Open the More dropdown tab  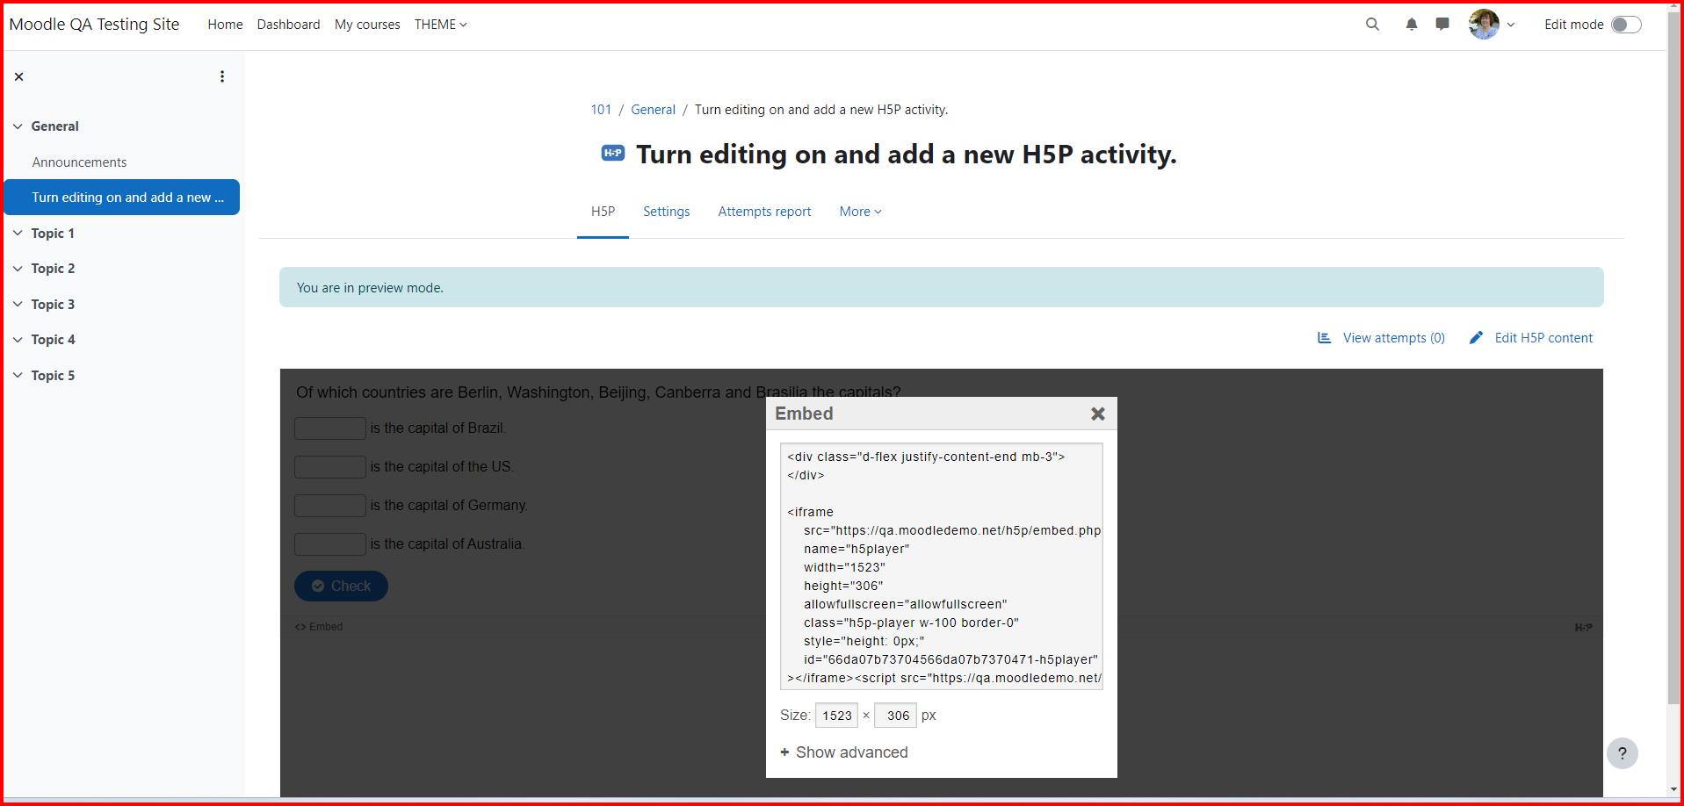(x=861, y=212)
